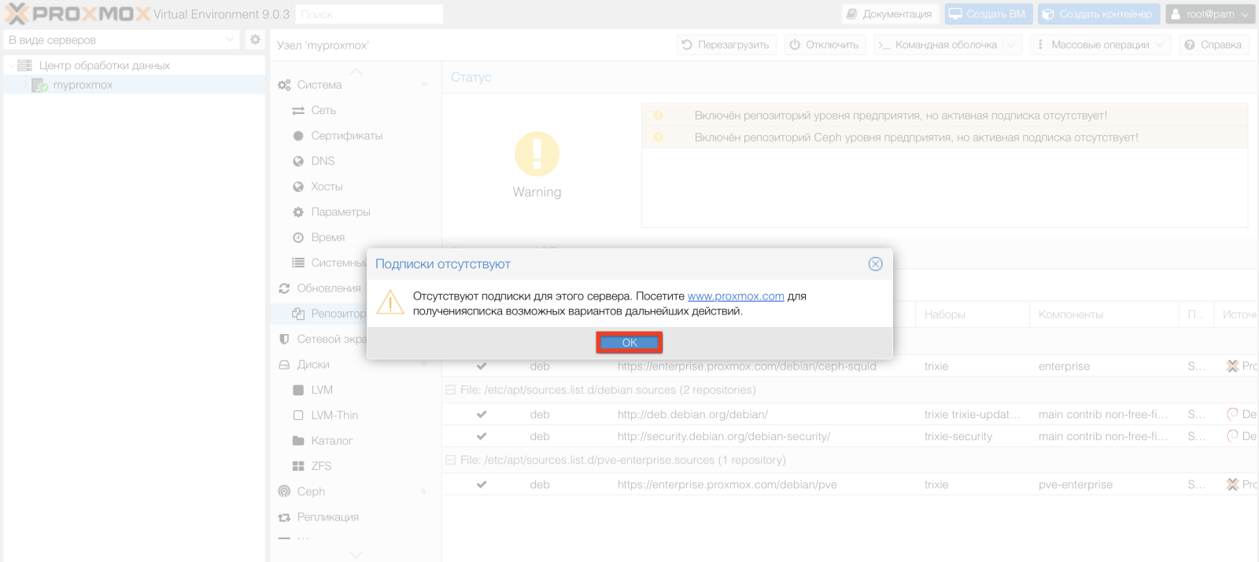Expand the arrow next to Командная оболочка
Viewport: 1259px width, 562px height.
click(1013, 45)
